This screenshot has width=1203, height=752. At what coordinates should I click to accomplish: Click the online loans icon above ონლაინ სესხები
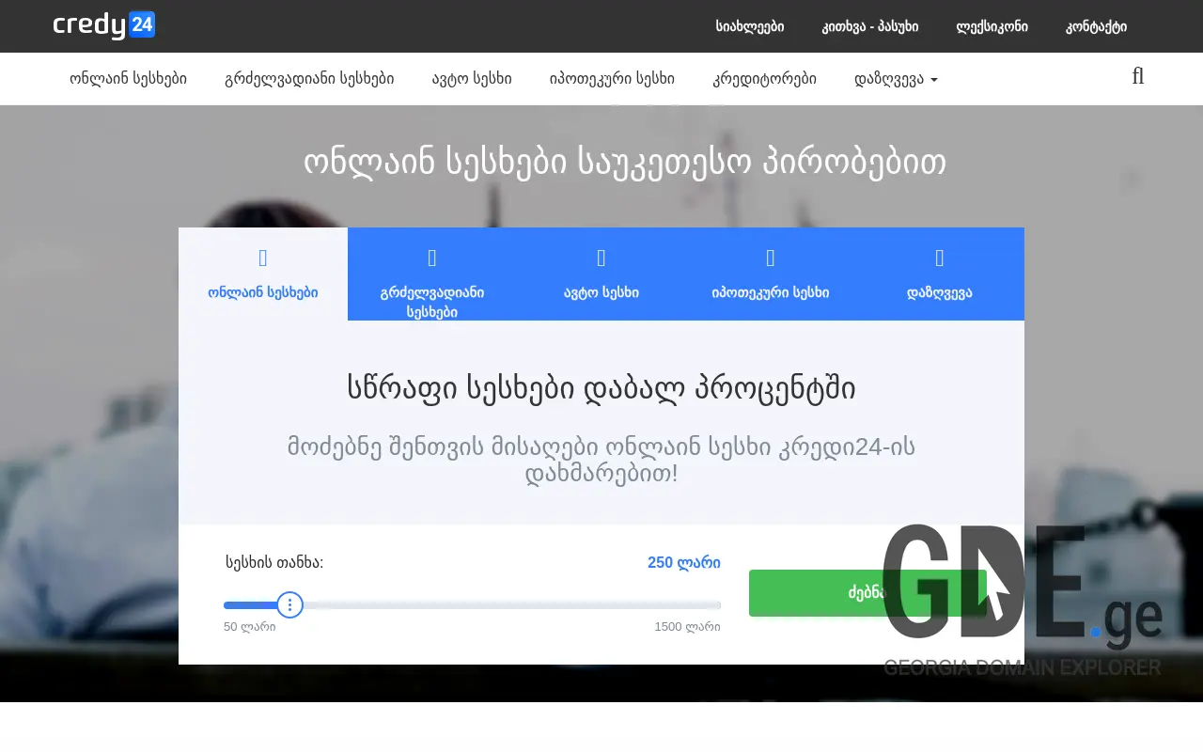[262, 256]
